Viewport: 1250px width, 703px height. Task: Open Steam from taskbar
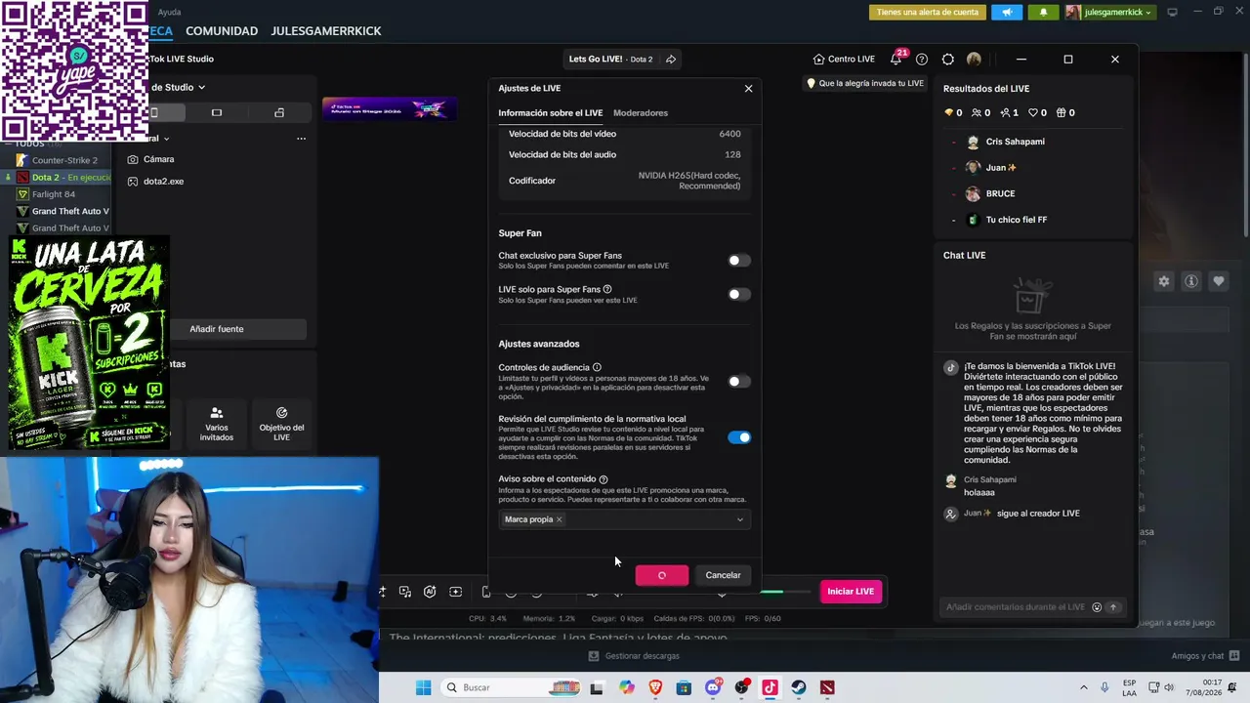pyautogui.click(x=799, y=687)
